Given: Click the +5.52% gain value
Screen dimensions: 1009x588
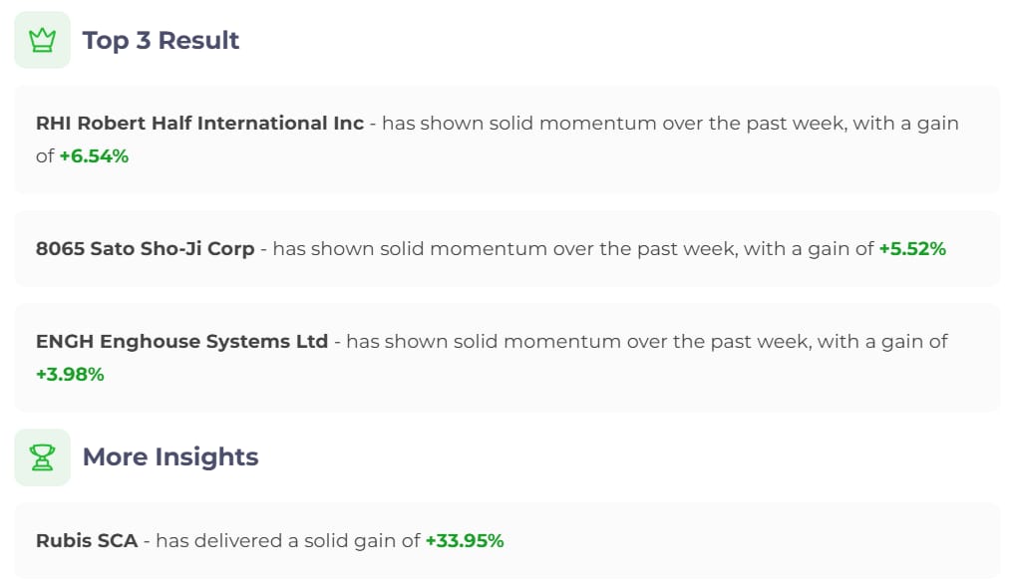Looking at the screenshot, I should [x=912, y=248].
